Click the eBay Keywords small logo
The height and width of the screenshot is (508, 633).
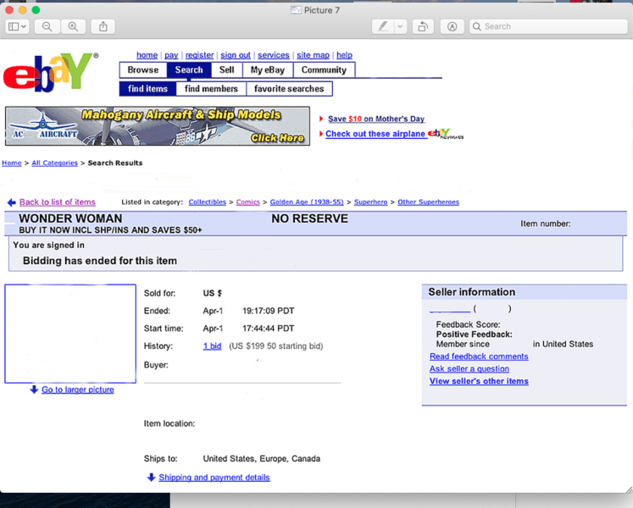tap(446, 134)
